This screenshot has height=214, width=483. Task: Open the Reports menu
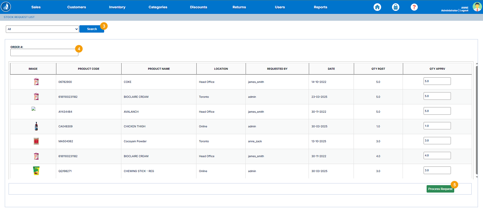[320, 7]
